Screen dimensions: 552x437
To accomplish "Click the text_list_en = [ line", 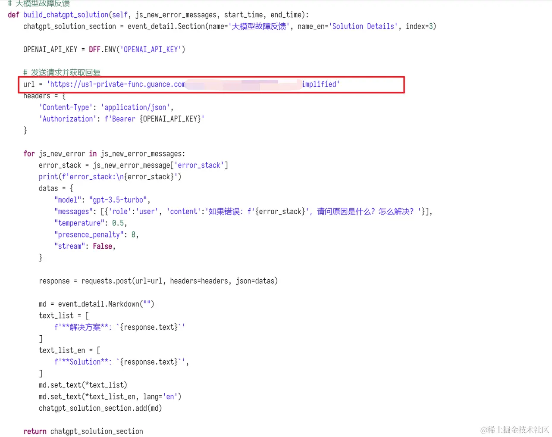I will tap(69, 350).
